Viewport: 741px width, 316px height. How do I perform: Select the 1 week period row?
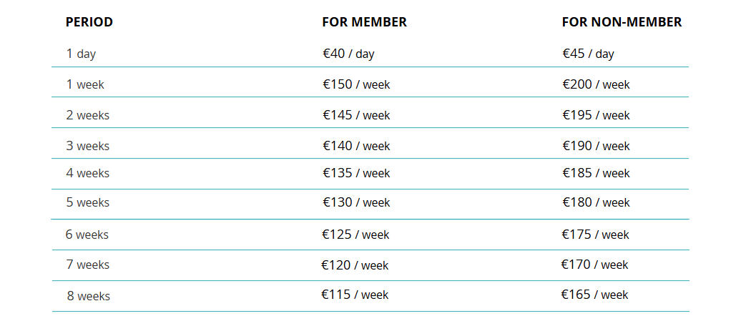click(x=85, y=84)
